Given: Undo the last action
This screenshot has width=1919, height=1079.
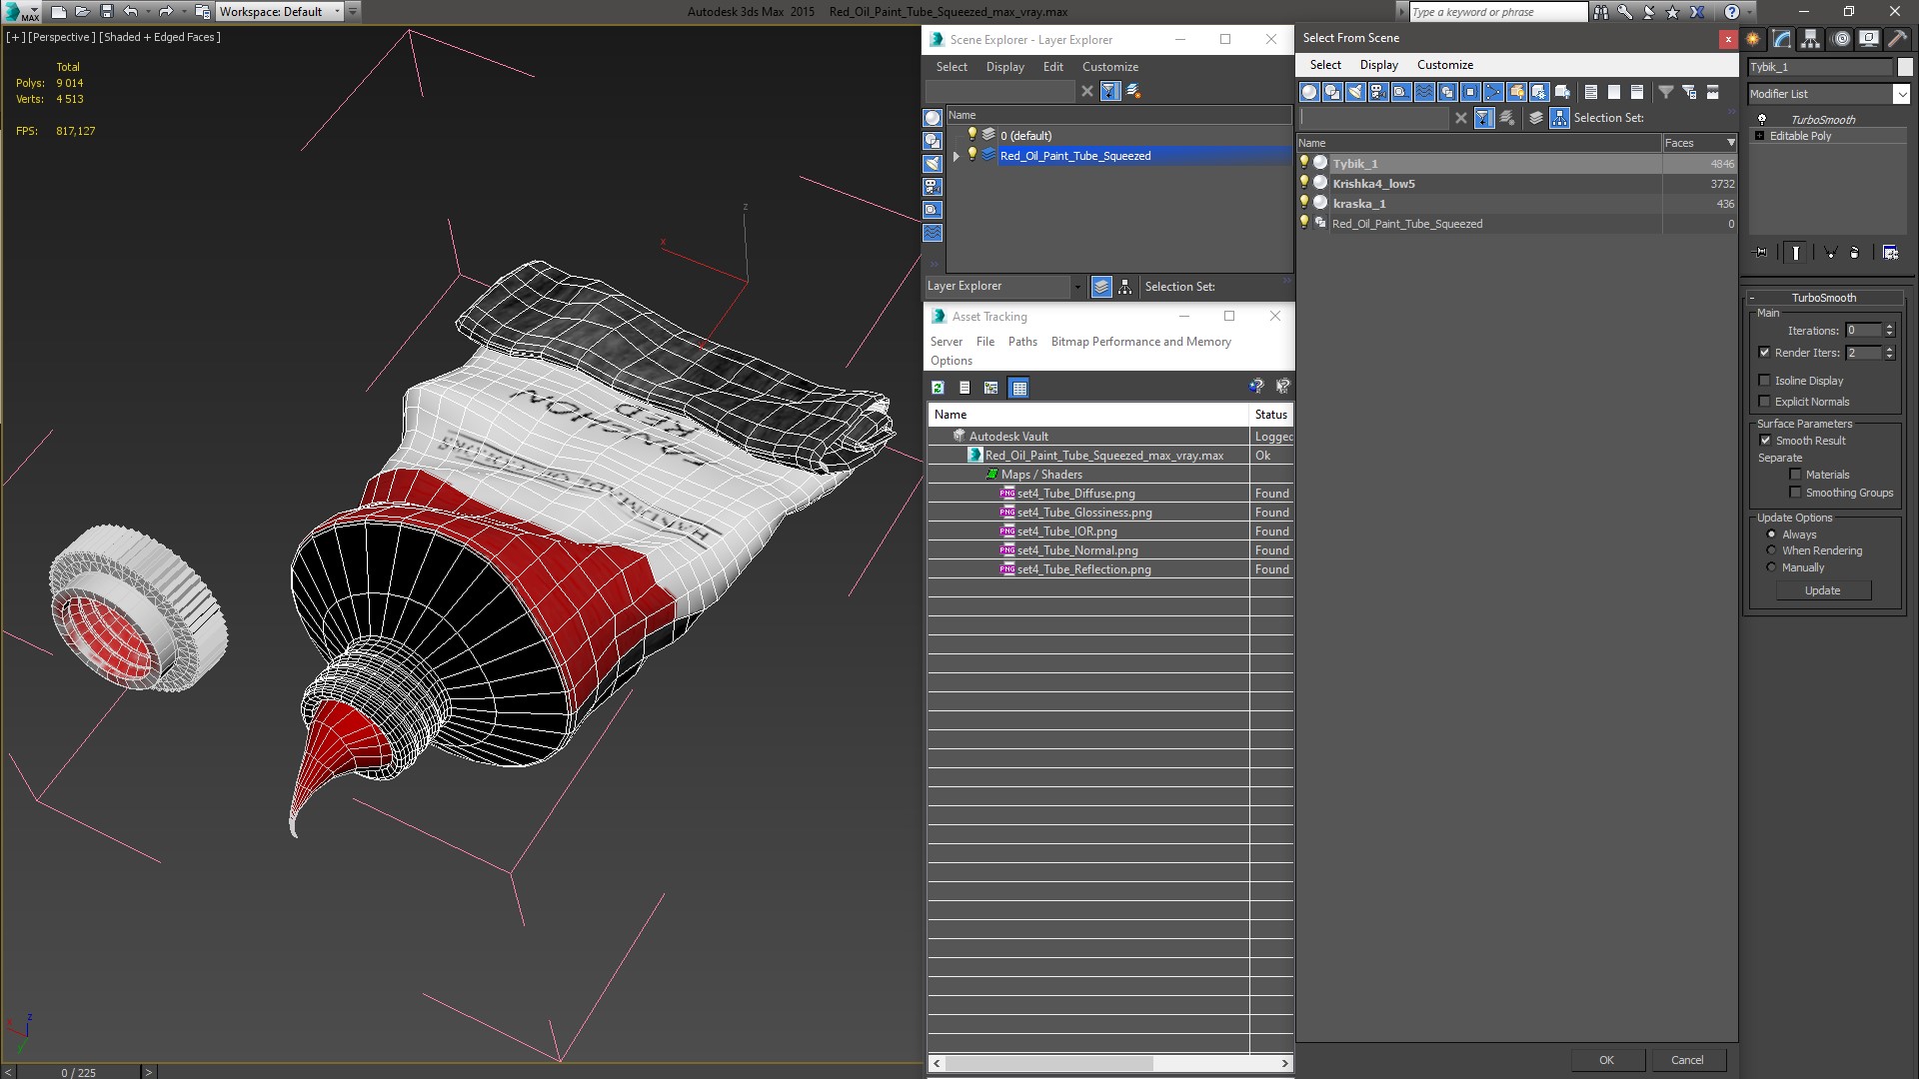Looking at the screenshot, I should (x=130, y=12).
